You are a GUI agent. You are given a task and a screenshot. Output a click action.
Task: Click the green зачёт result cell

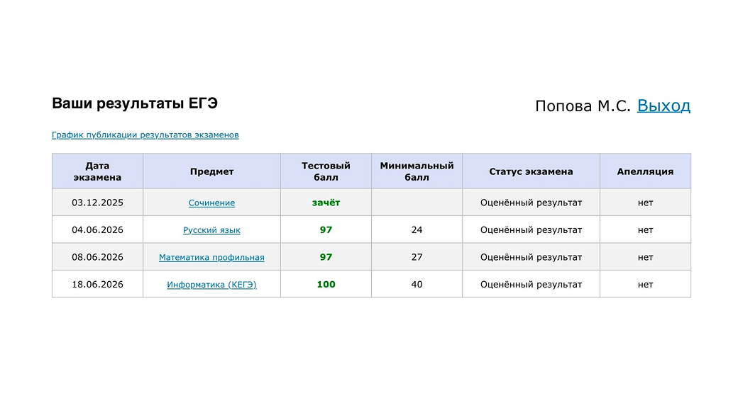[x=326, y=203]
